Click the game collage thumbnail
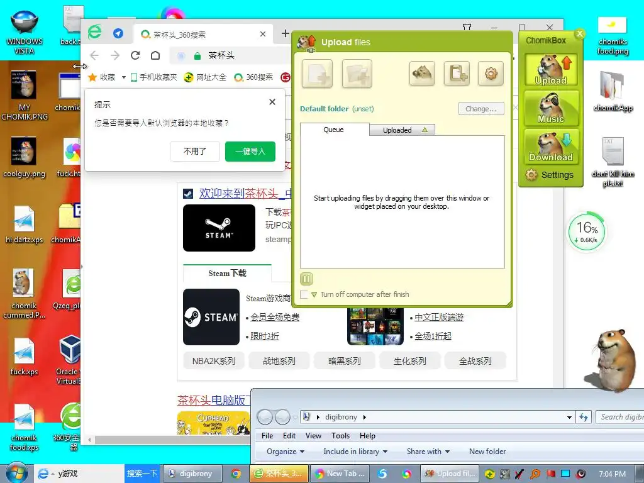Image resolution: width=644 pixels, height=483 pixels. [x=375, y=326]
